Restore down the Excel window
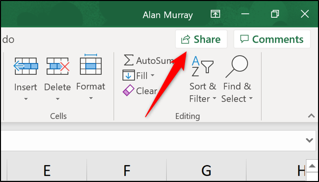The height and width of the screenshot is (182, 319). pos(275,14)
